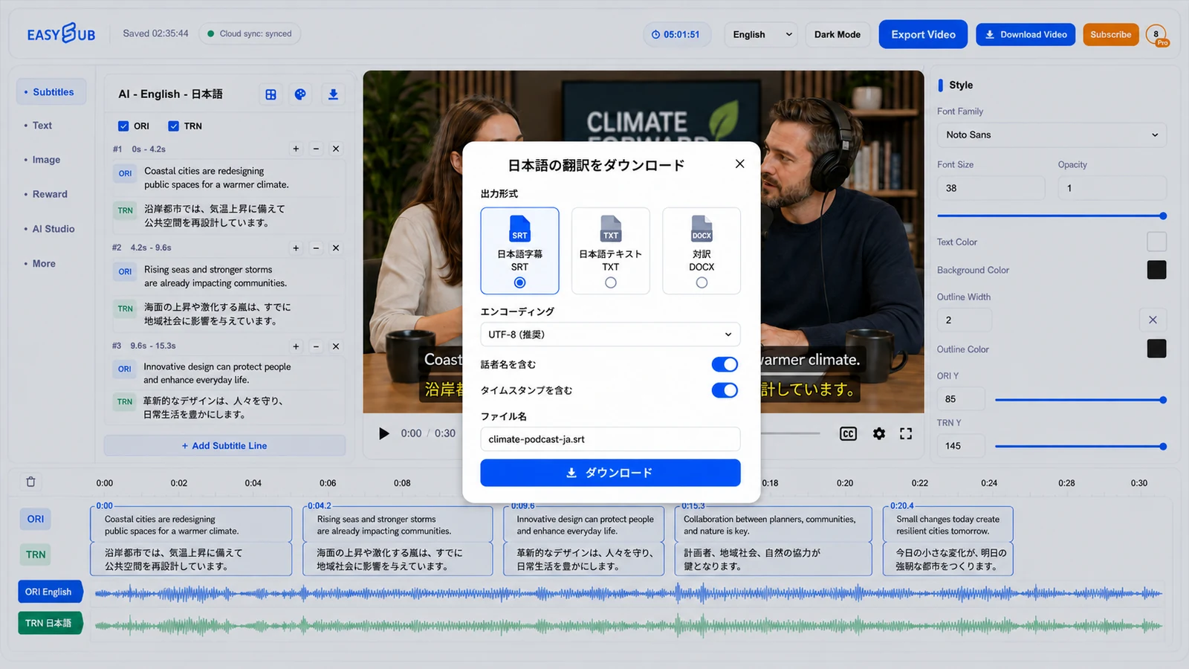The height and width of the screenshot is (669, 1189).
Task: Open the Subtitles sidebar tab
Action: click(51, 92)
